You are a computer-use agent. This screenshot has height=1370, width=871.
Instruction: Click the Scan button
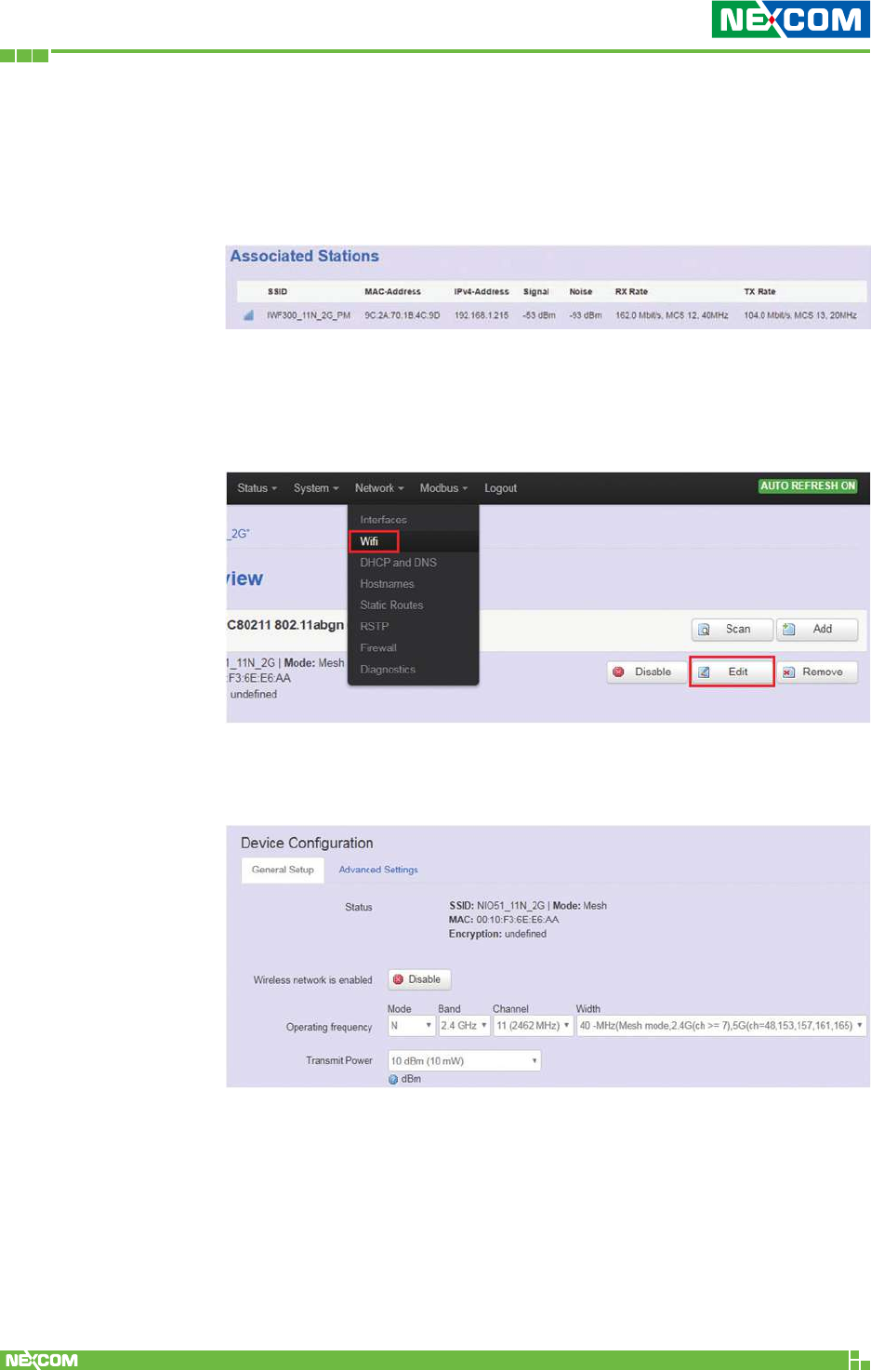click(x=732, y=630)
